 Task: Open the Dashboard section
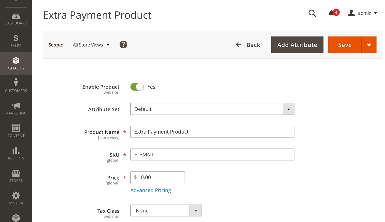click(x=16, y=16)
